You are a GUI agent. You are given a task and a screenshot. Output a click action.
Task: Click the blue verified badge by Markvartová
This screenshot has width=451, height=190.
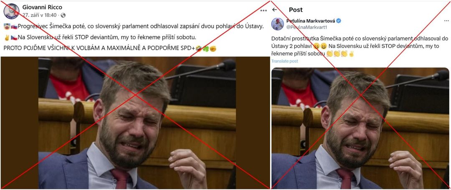tap(339, 21)
